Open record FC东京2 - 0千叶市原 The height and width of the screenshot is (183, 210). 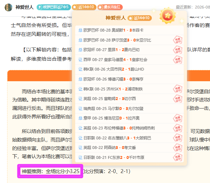click(x=129, y=157)
